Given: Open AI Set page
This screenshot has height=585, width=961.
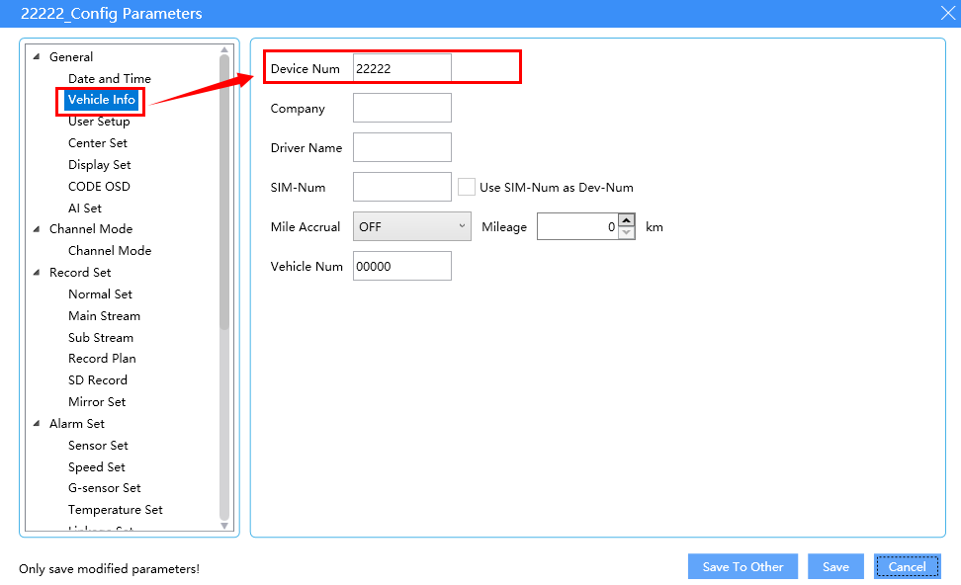Looking at the screenshot, I should 85,209.
